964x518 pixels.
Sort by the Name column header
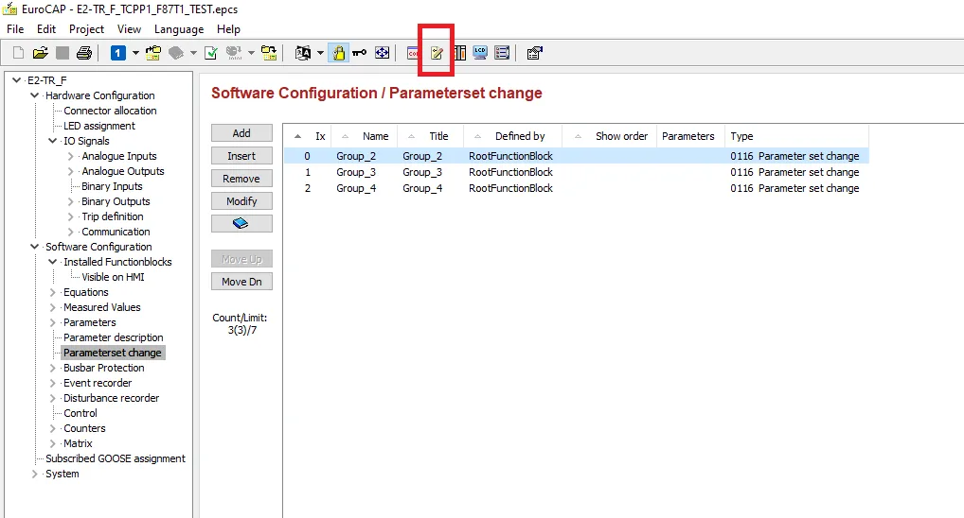pos(365,136)
